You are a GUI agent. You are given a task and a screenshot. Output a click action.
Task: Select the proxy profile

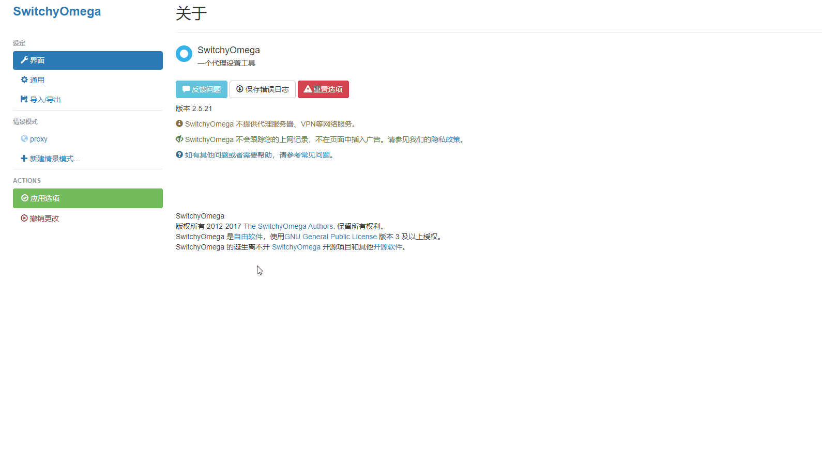click(88, 139)
